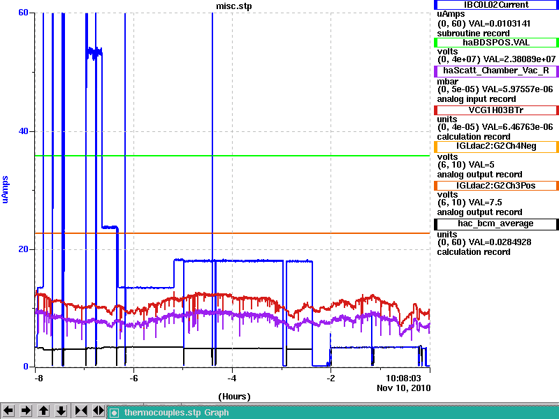Click the mbar unit label in the legend
The width and height of the screenshot is (559, 419).
pyautogui.click(x=448, y=82)
